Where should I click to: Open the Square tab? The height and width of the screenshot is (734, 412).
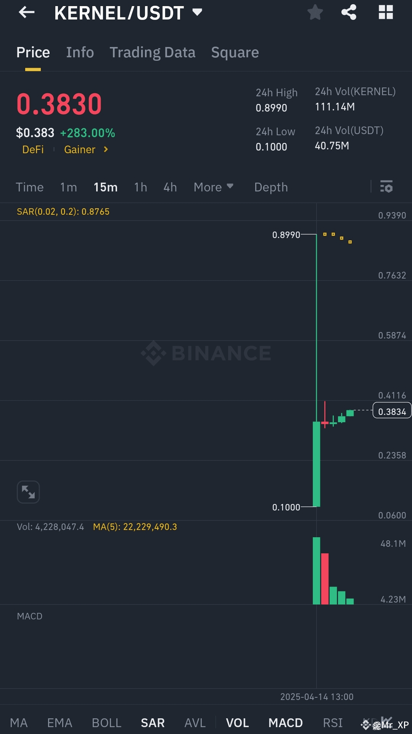235,52
